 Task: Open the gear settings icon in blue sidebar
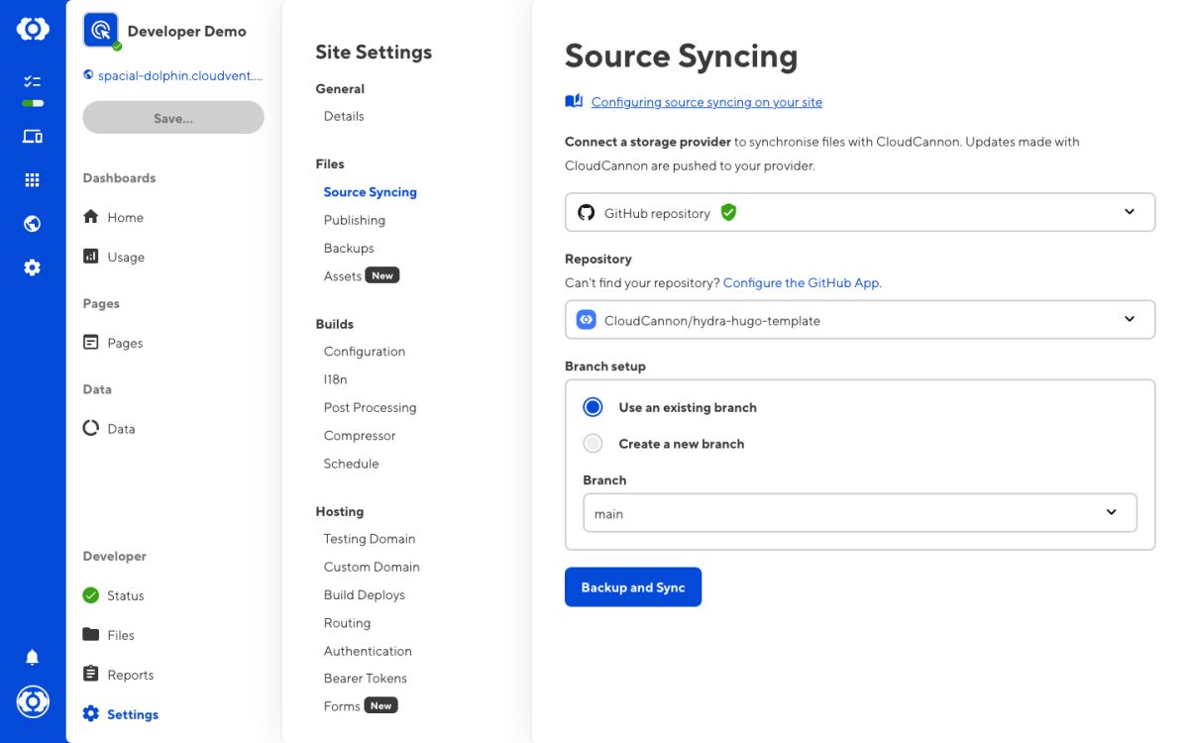coord(33,267)
